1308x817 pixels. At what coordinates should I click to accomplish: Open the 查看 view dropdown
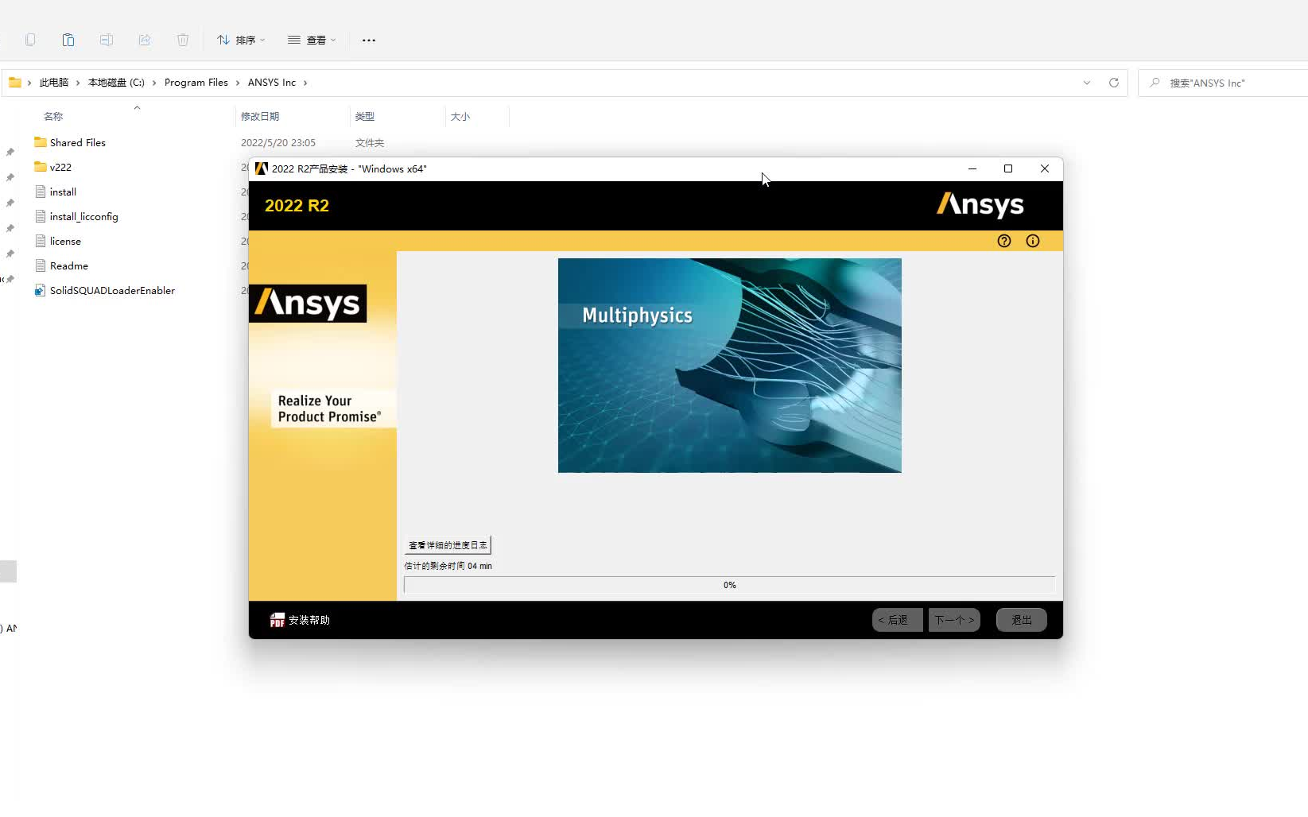pos(312,40)
